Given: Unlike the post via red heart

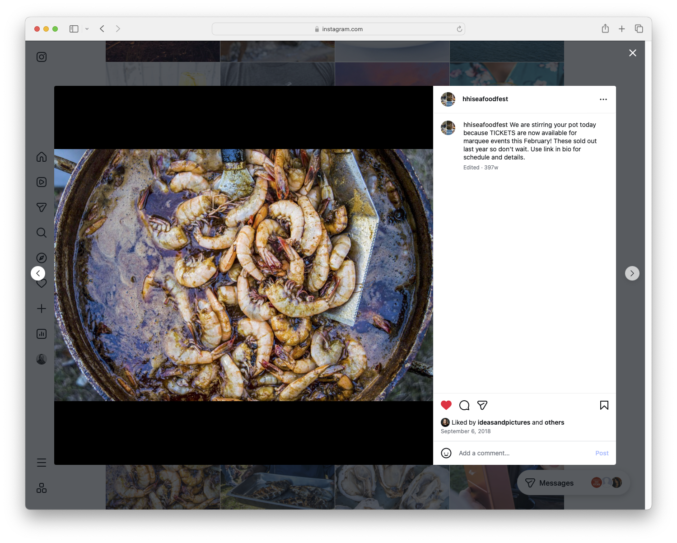Looking at the screenshot, I should [x=446, y=405].
